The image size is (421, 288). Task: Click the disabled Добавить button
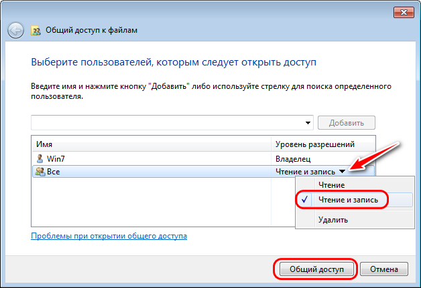tap(347, 123)
